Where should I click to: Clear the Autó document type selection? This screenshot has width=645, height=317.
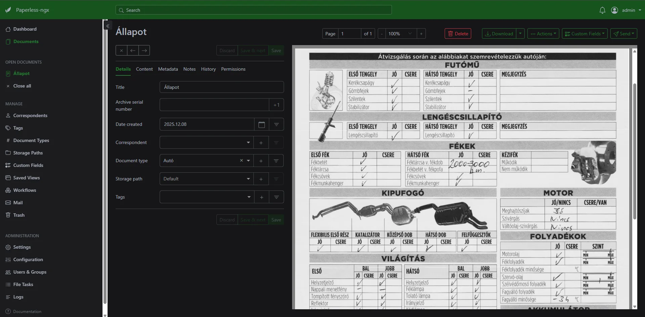pos(241,161)
